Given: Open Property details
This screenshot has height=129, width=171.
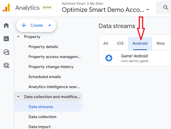Looking at the screenshot, I should (x=43, y=47).
